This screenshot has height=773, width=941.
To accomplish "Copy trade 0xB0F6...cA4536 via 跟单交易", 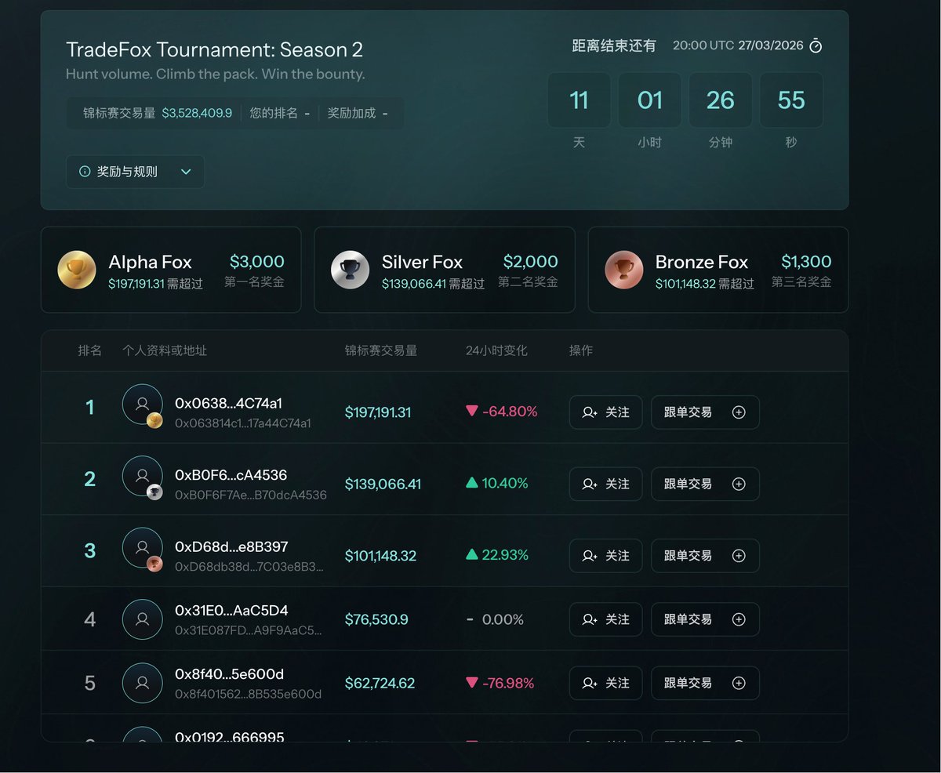I will pyautogui.click(x=705, y=484).
